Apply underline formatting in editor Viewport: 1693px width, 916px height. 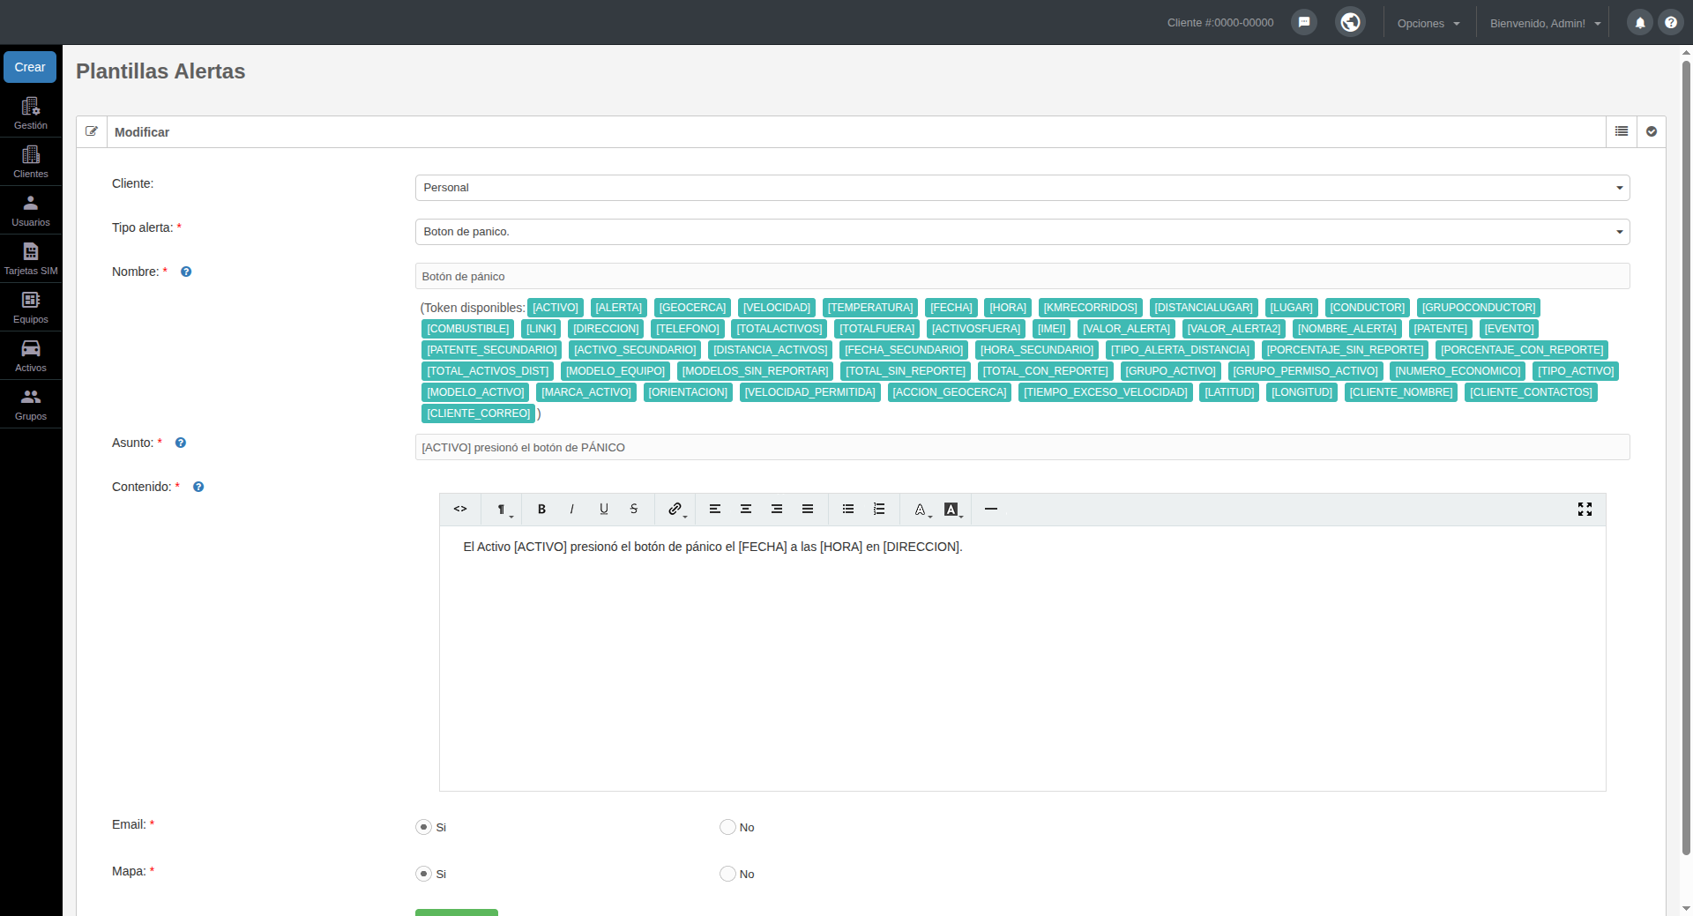[603, 510]
